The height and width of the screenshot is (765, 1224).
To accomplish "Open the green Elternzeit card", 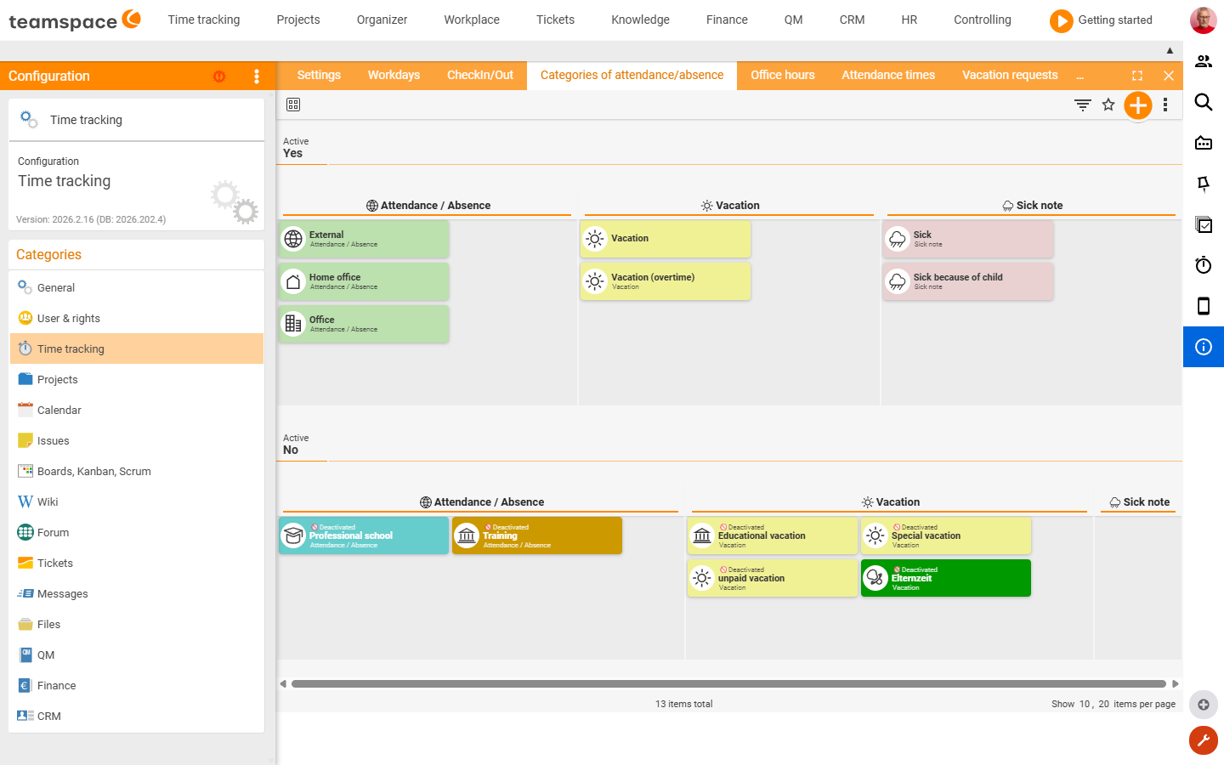I will (946, 578).
